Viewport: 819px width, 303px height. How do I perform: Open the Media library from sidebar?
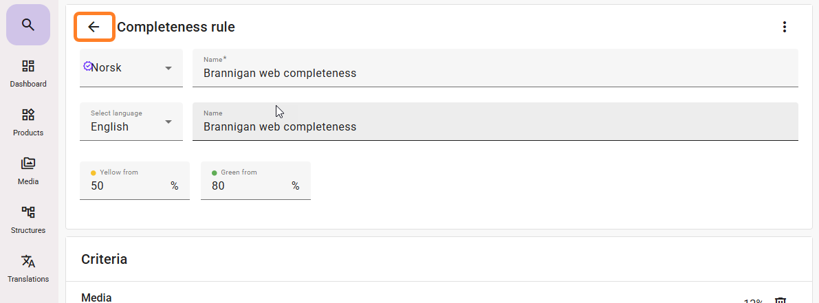28,170
